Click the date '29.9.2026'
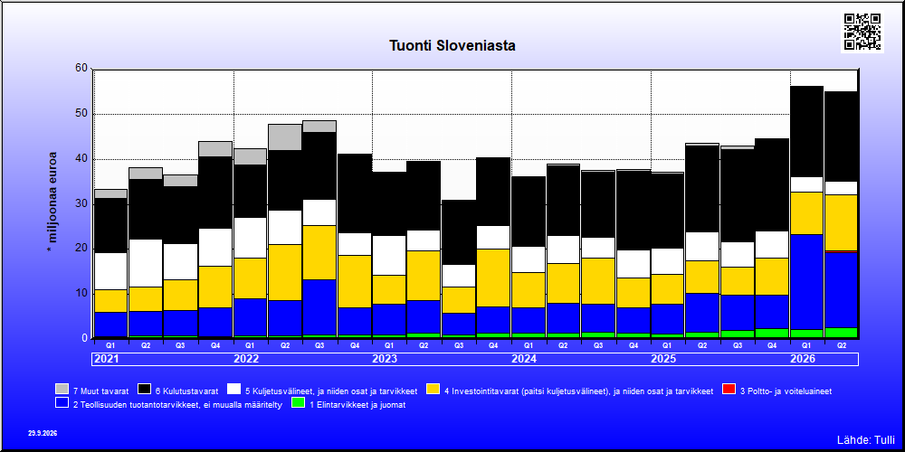This screenshot has height=452, width=905. tap(43, 433)
